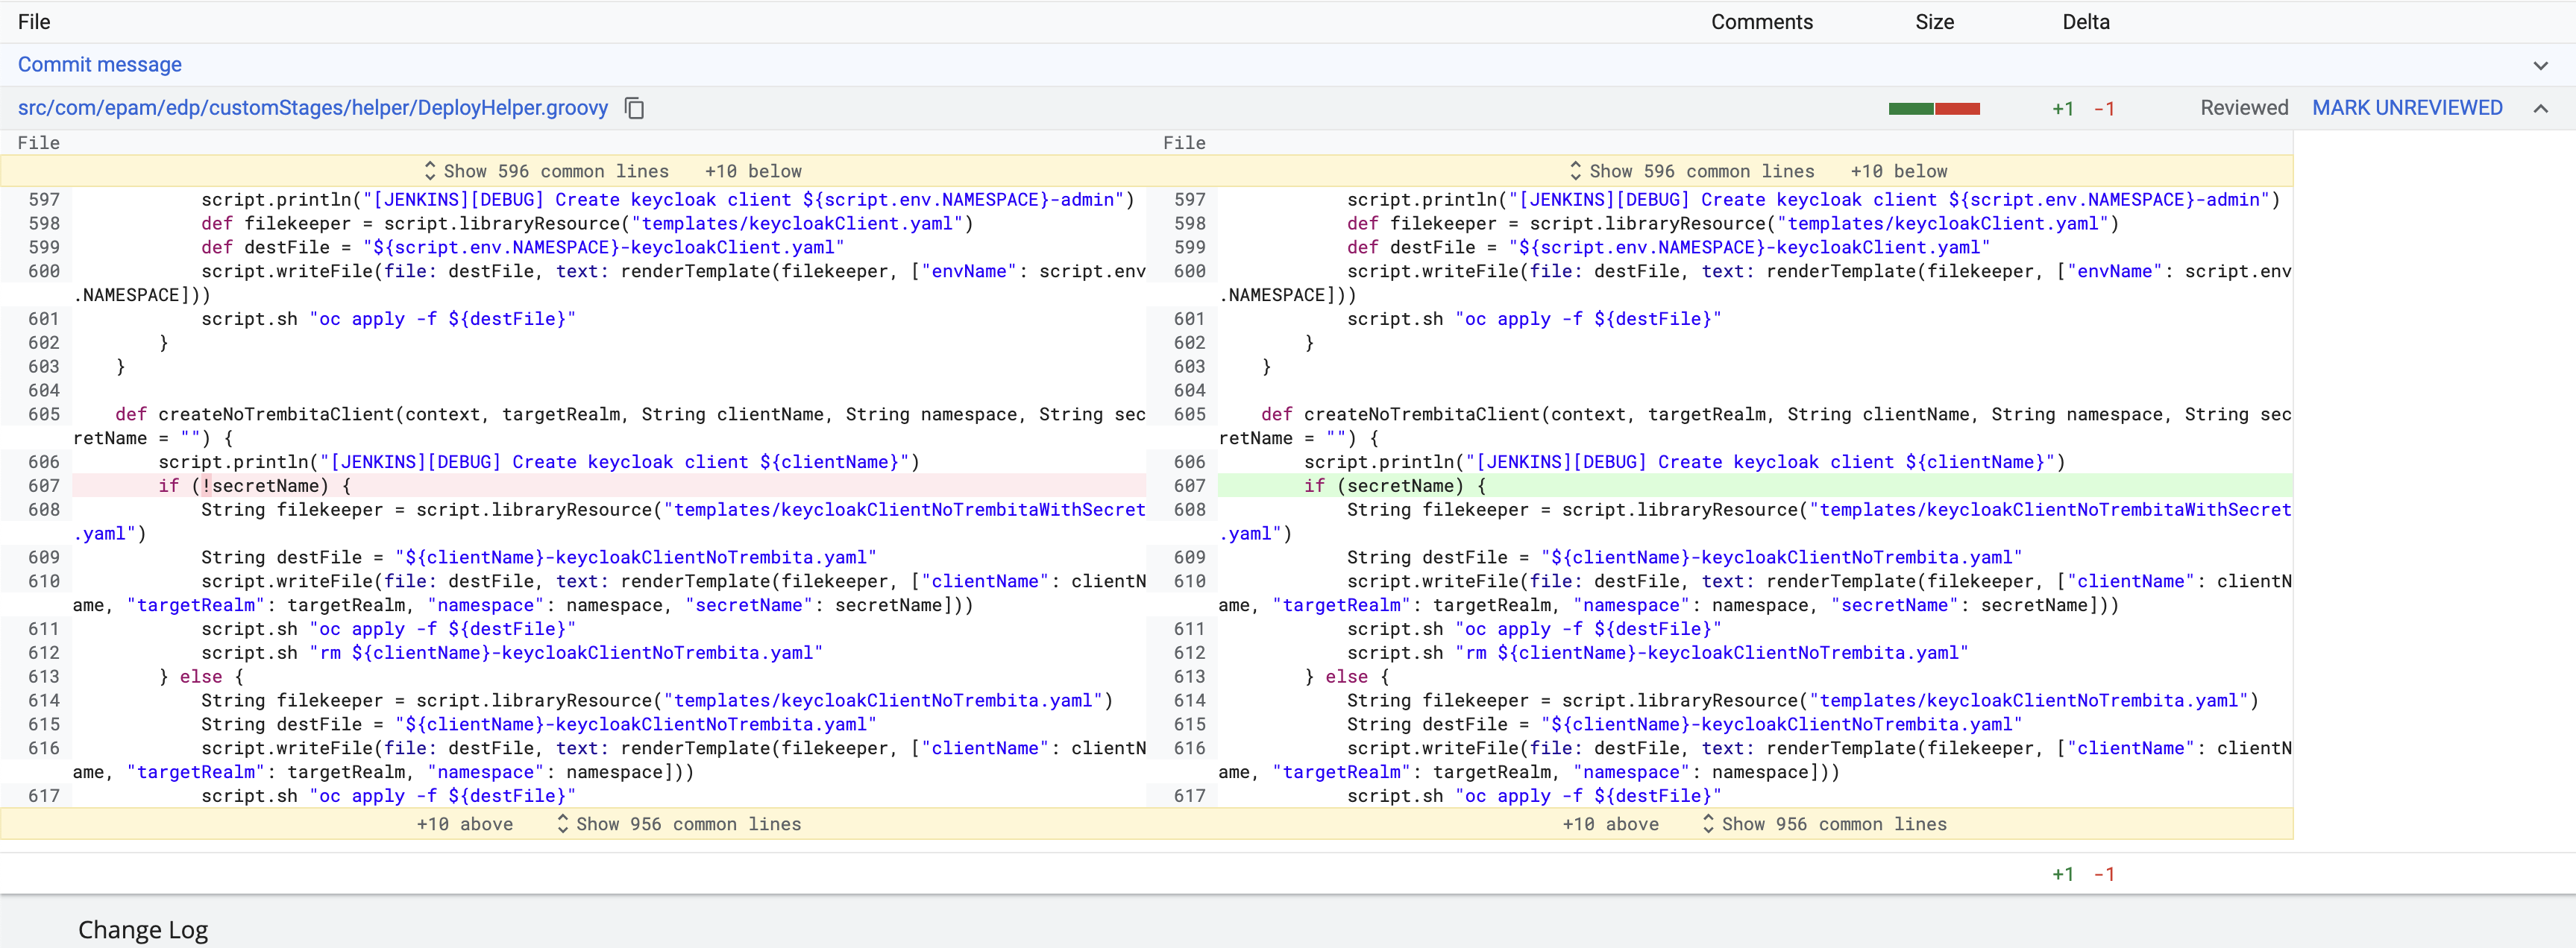Open the Commit message link
This screenshot has width=2576, height=948.
pos(100,65)
